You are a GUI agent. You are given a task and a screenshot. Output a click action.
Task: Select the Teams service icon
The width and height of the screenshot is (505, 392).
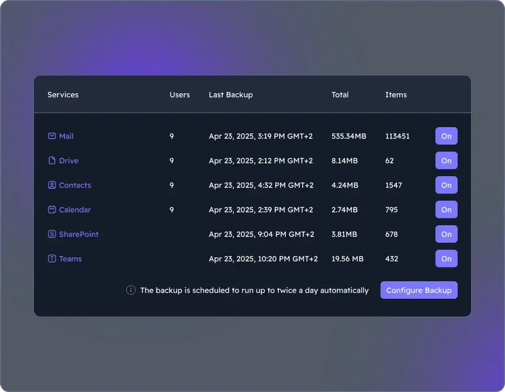(x=52, y=259)
